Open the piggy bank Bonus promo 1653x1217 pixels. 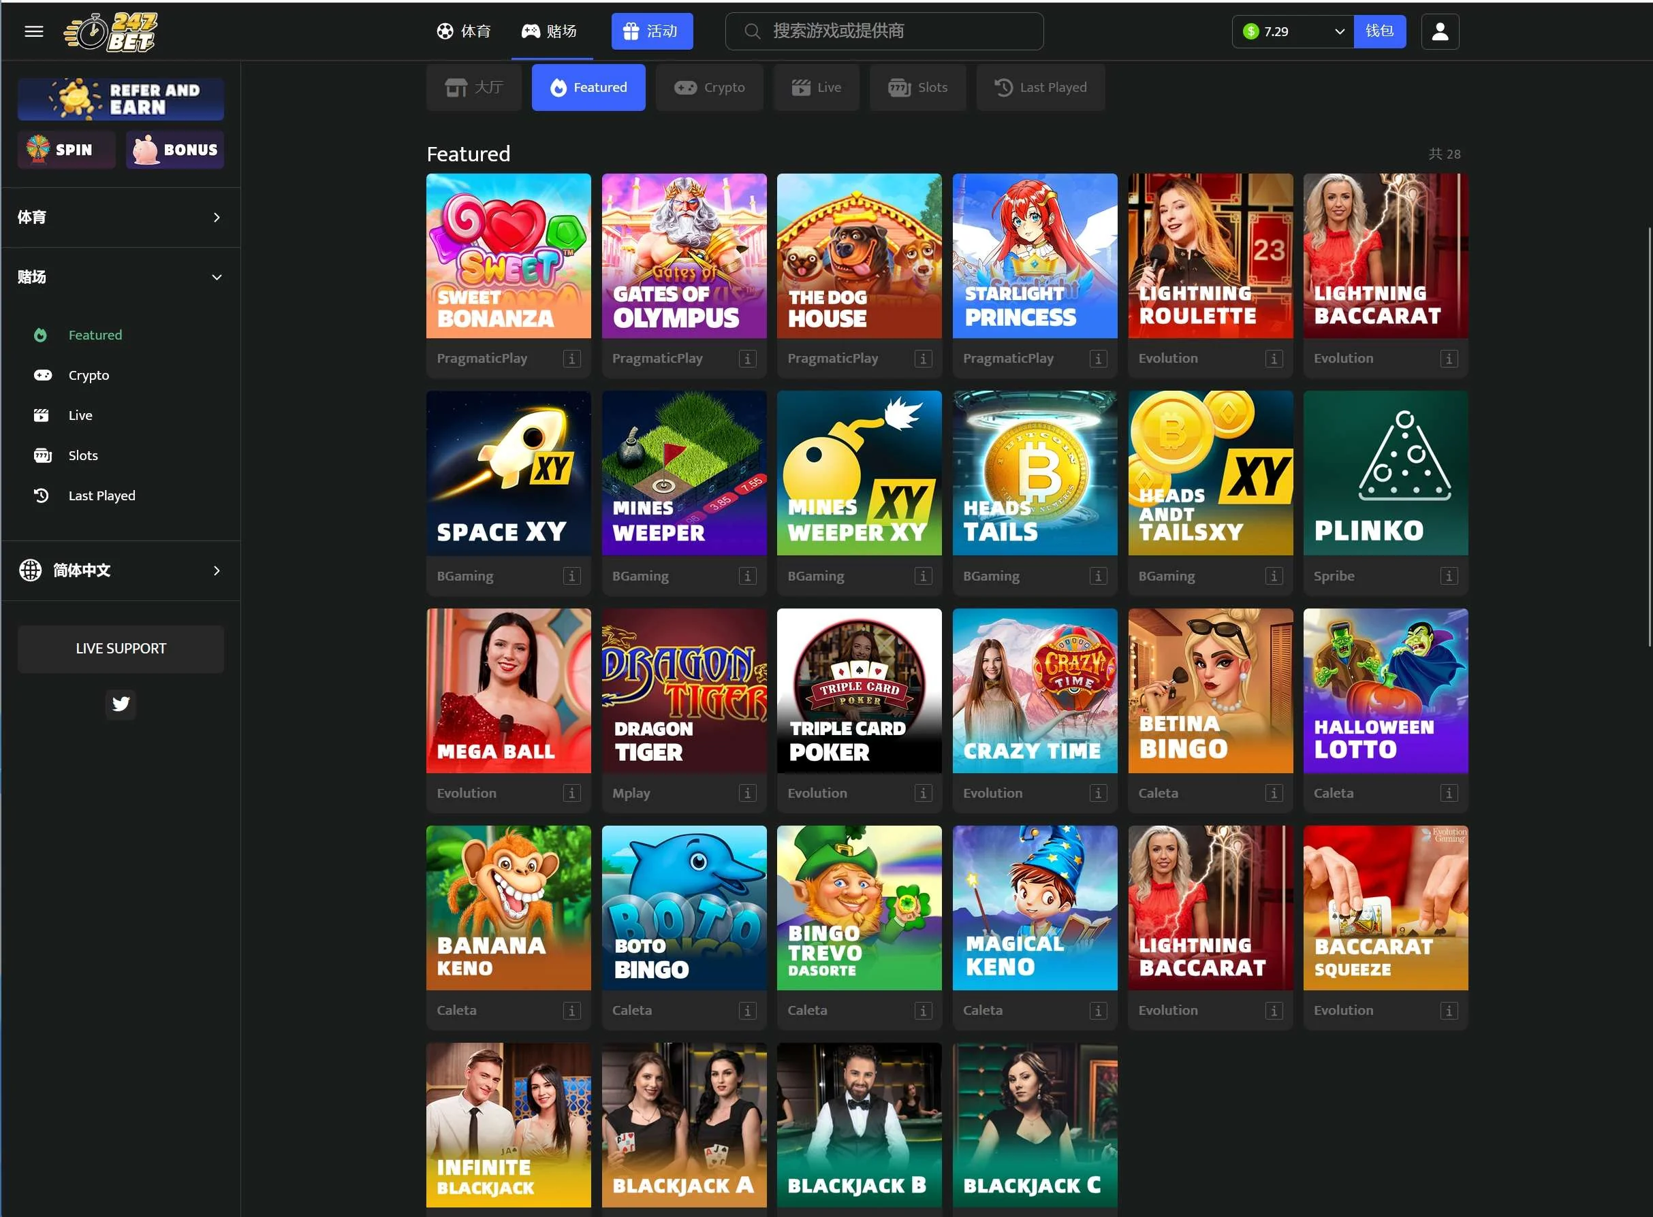click(174, 150)
